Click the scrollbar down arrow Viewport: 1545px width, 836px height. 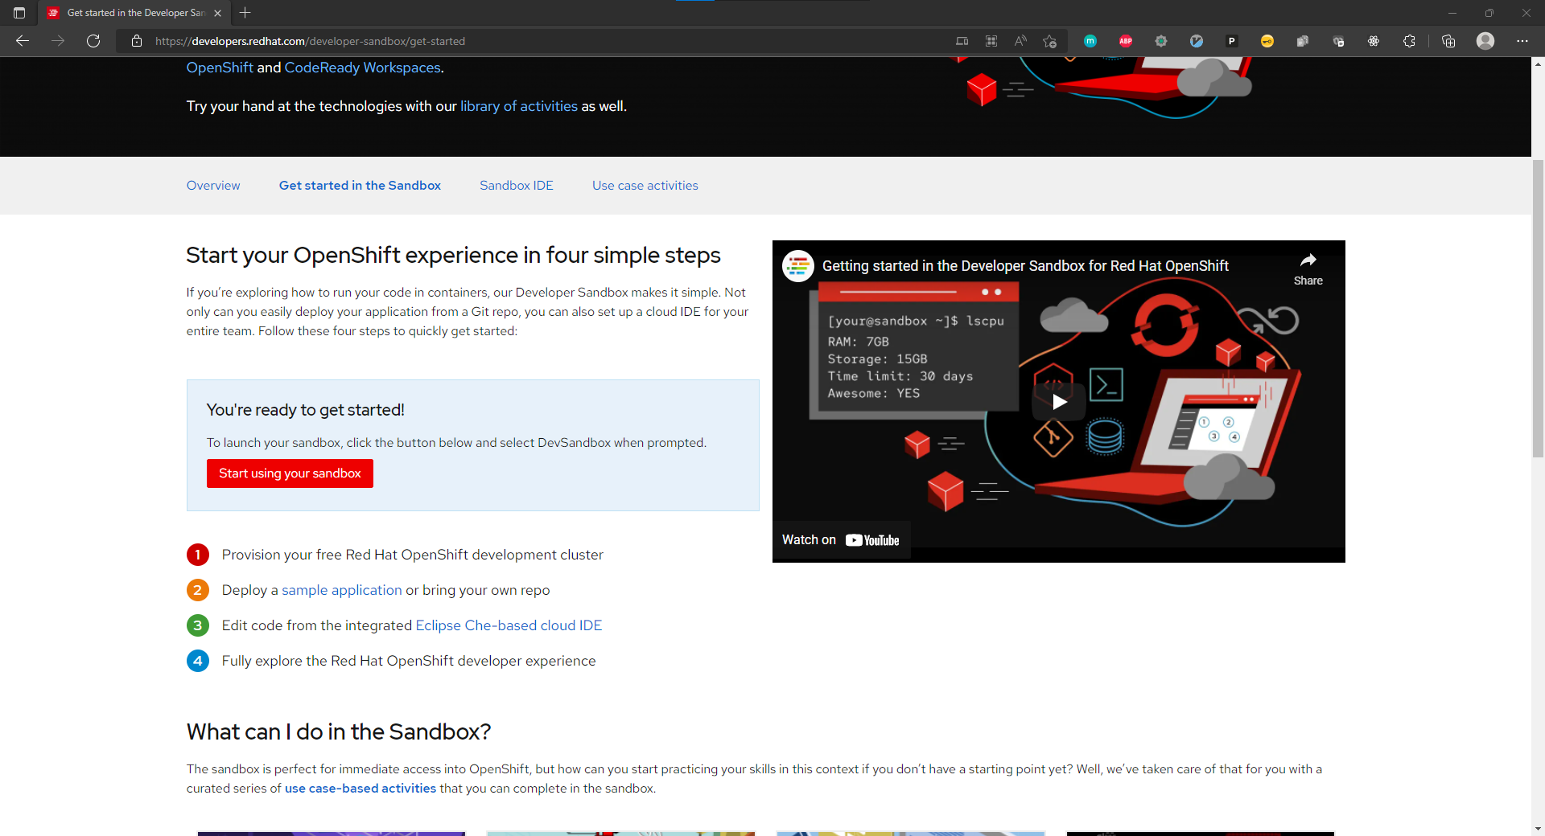tap(1538, 828)
